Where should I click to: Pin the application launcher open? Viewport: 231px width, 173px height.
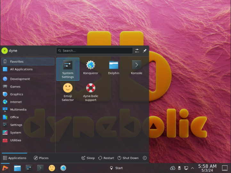coord(145,51)
